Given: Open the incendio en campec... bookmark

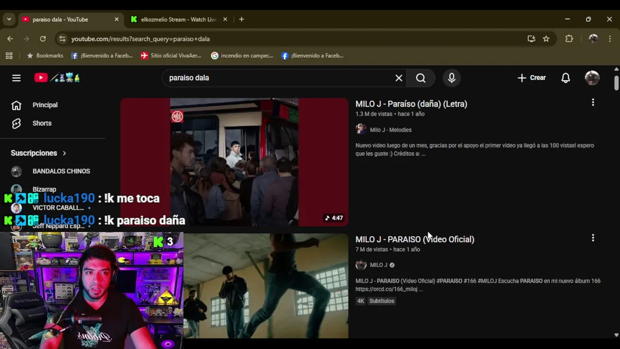Looking at the screenshot, I should coord(242,56).
